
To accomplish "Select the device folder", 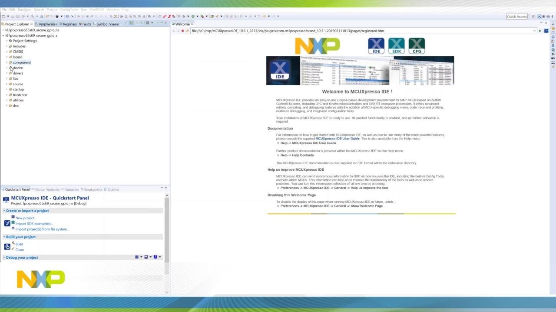I will coord(18,68).
